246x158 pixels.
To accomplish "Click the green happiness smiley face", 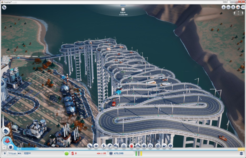I will [66, 153].
